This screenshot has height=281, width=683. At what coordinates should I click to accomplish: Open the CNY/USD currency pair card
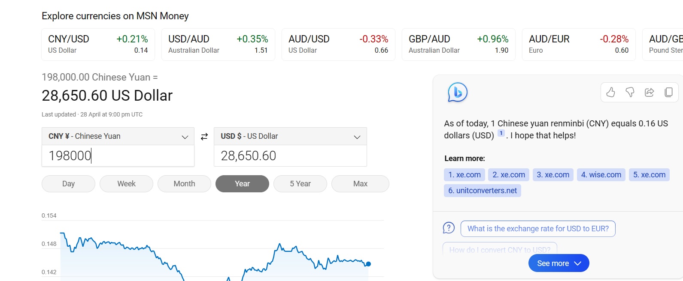[x=98, y=45]
